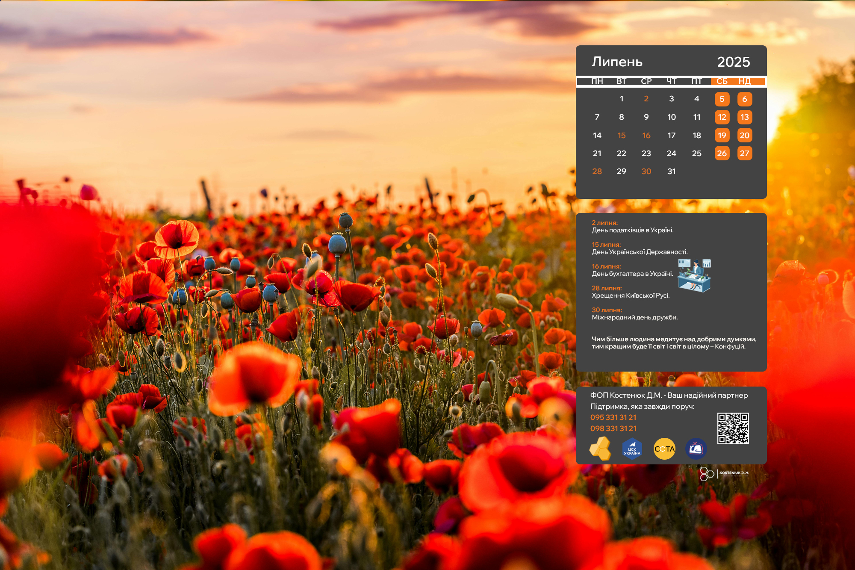Select calendar date 29
Viewport: 855px width, 570px height.
point(622,171)
